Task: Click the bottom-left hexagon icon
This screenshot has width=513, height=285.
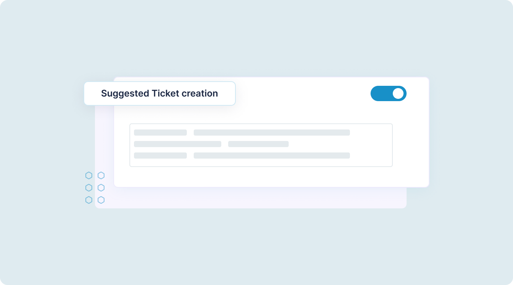Action: 89,200
